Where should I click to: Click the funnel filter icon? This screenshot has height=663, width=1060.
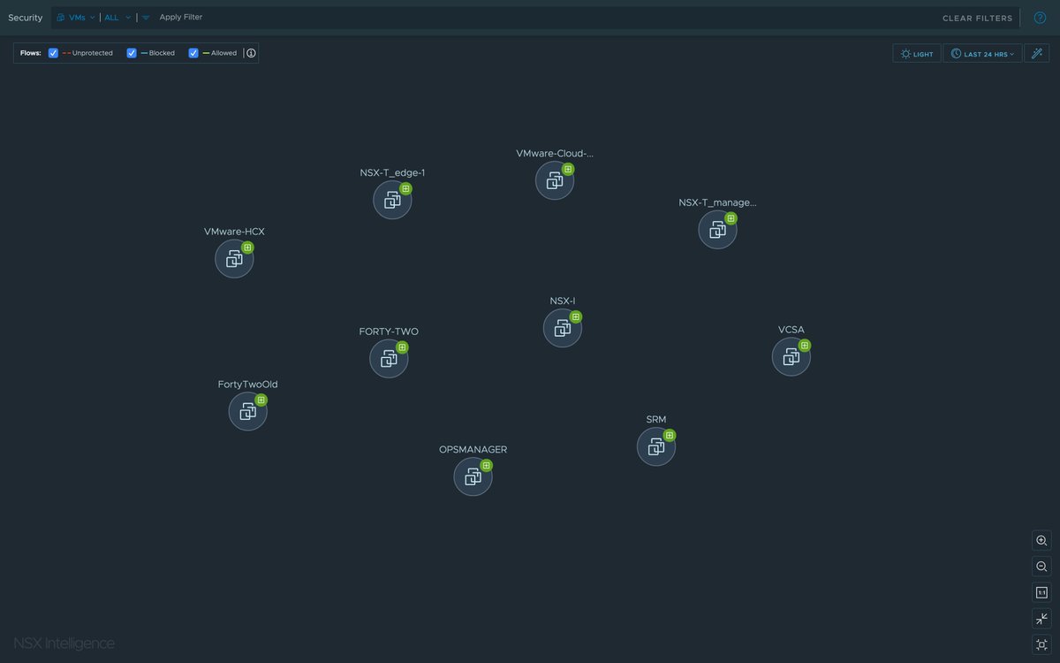coord(146,18)
